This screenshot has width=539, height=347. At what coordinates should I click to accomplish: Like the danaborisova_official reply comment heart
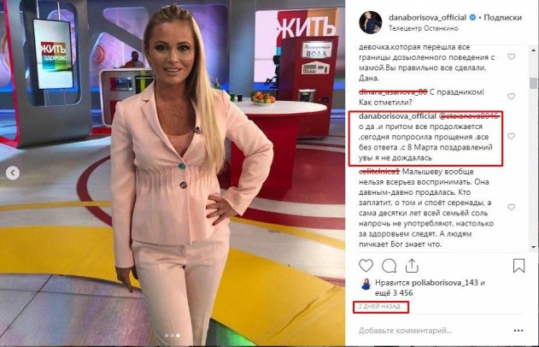click(x=512, y=136)
